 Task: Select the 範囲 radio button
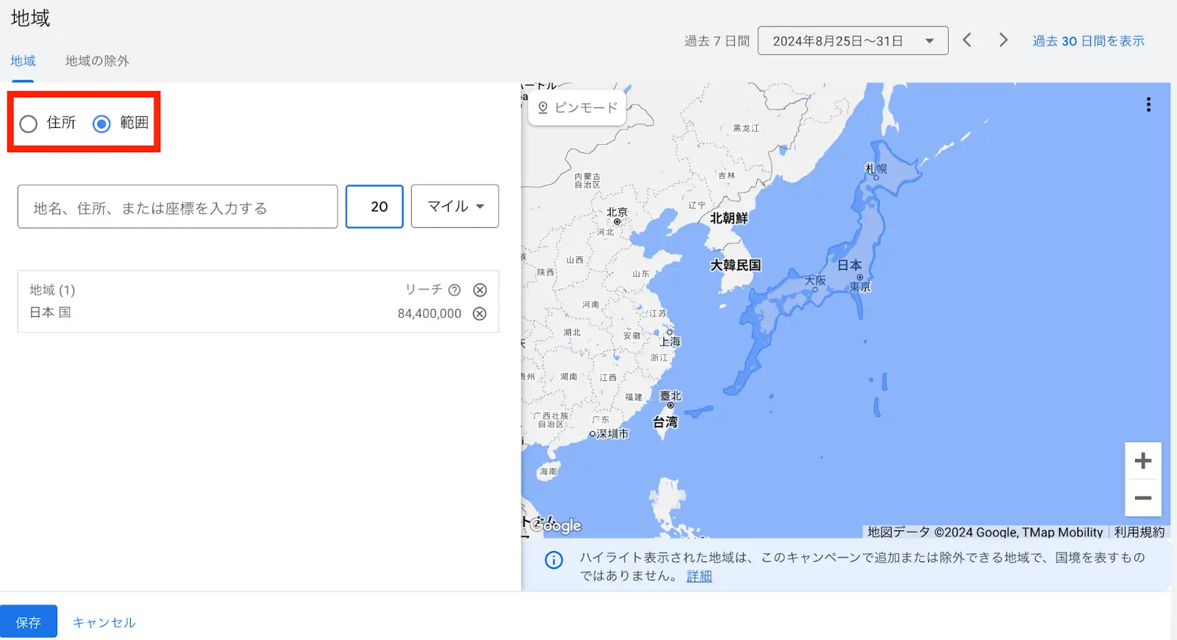(x=102, y=124)
